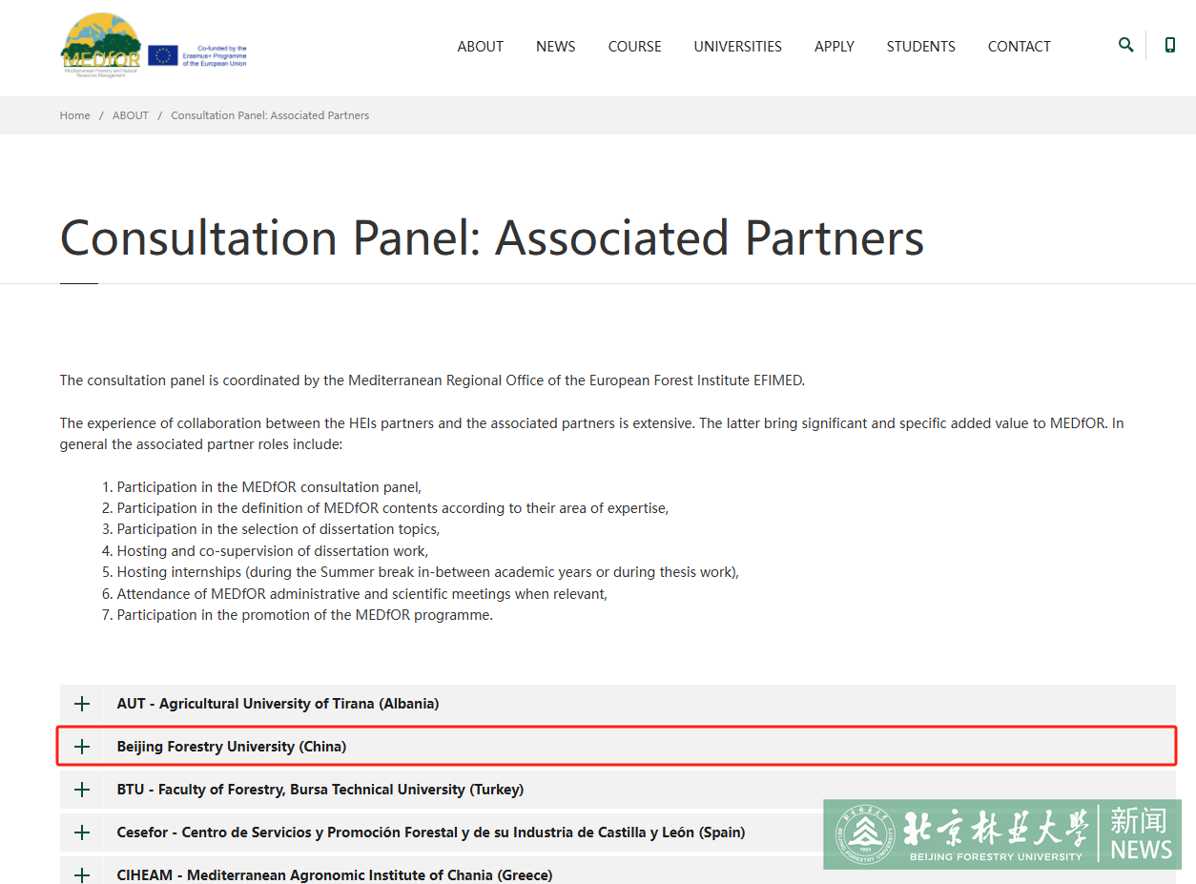The image size is (1196, 884).
Task: Expand the BTU - Faculty of Forestry row
Action: [320, 790]
